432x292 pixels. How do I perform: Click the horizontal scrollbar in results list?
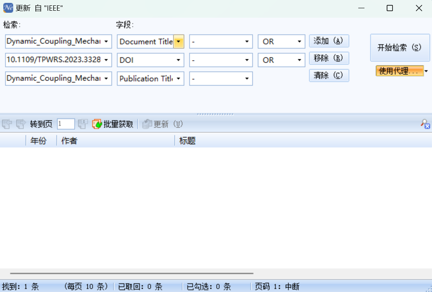coord(132,273)
